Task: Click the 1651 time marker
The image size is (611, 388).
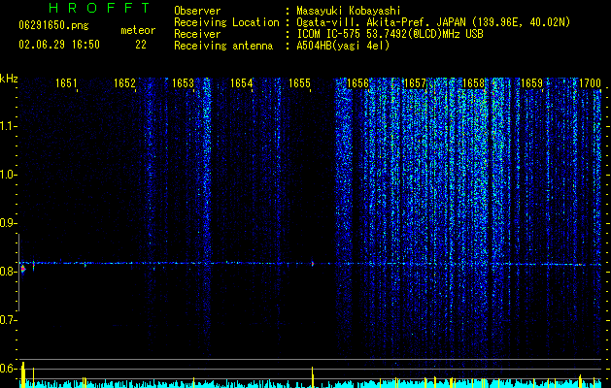Action: 66,83
